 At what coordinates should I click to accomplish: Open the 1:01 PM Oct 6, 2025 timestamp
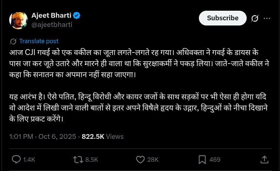pos(43,136)
